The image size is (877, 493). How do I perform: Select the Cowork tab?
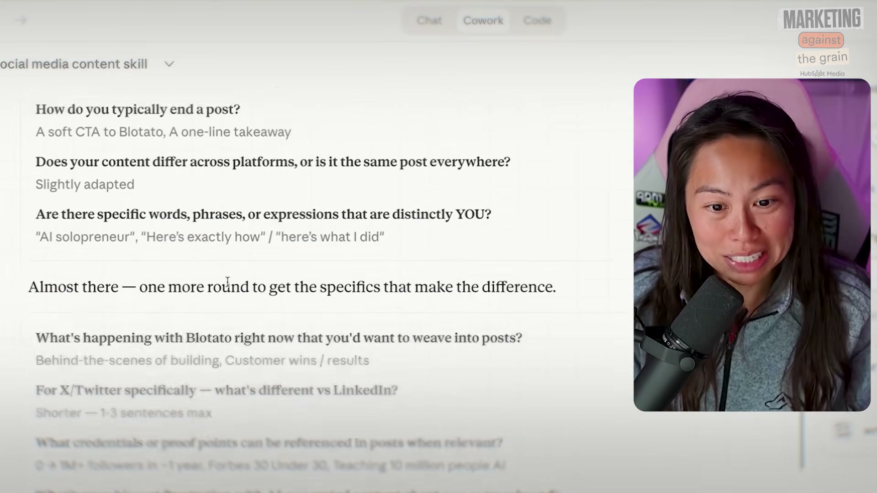[x=483, y=21]
